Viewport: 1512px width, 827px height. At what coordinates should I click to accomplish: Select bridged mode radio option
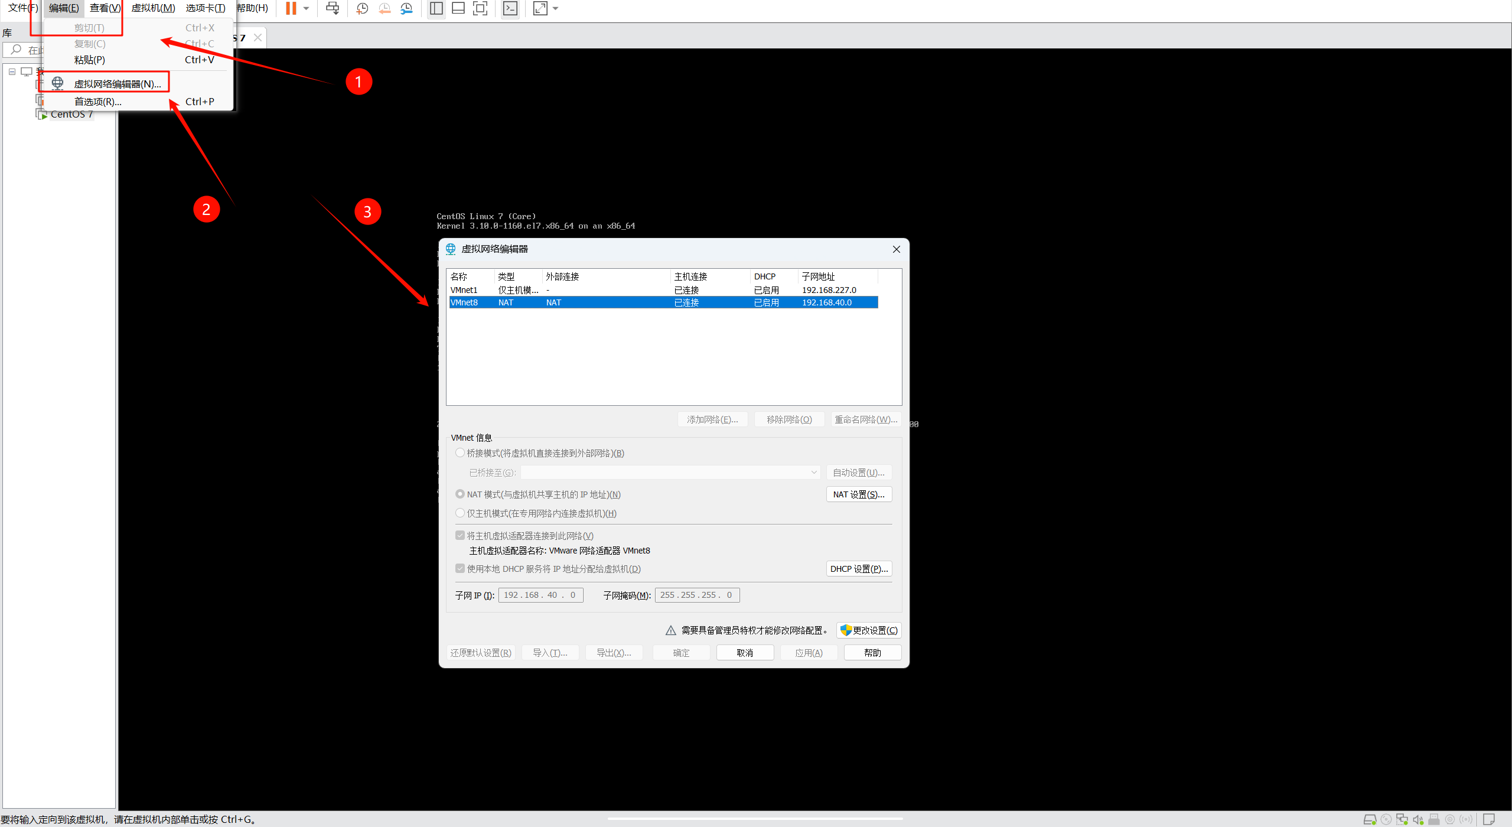point(460,452)
